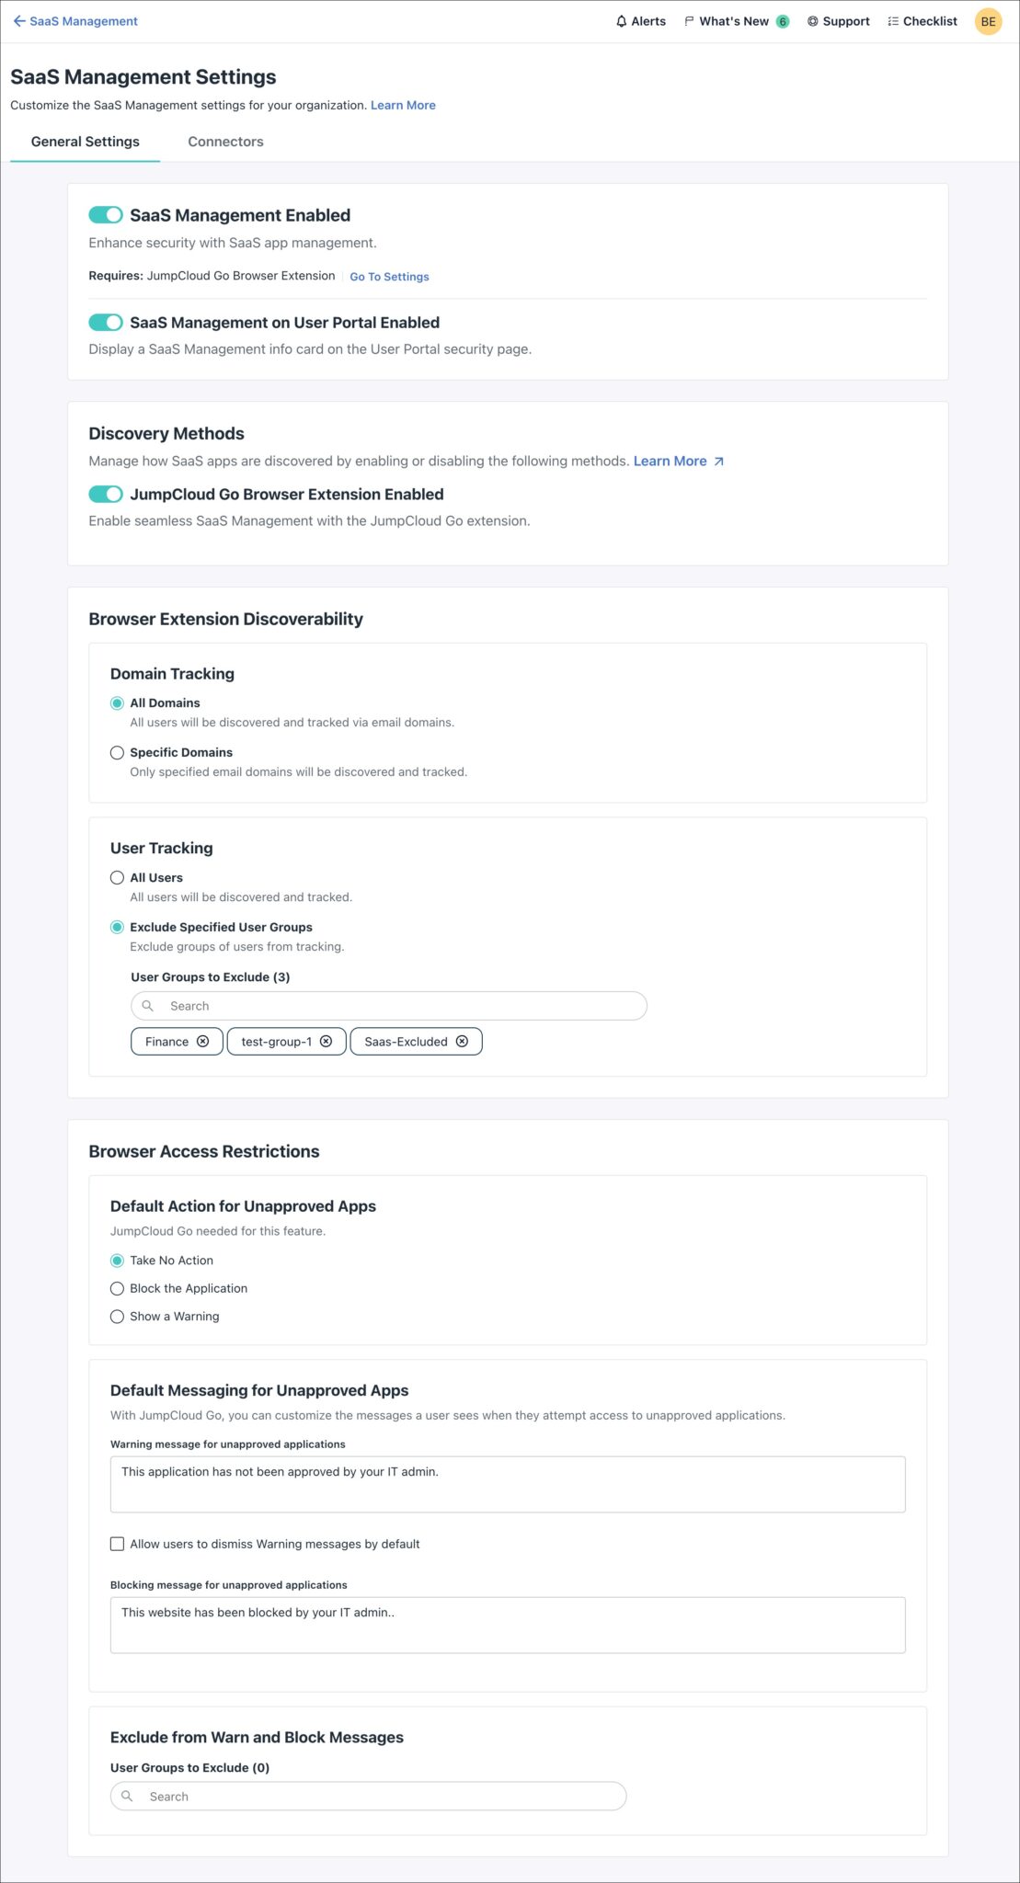Image resolution: width=1020 pixels, height=1883 pixels.
Task: Select the Specific Domains option
Action: click(117, 752)
